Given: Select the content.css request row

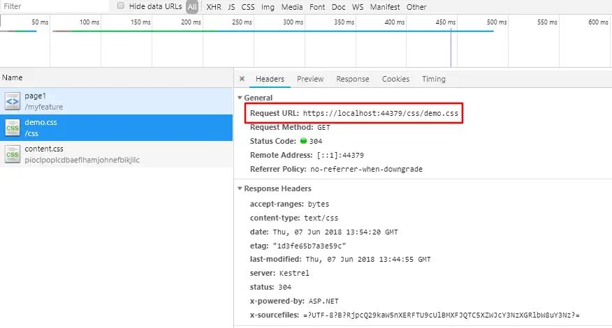Looking at the screenshot, I should click(116, 154).
